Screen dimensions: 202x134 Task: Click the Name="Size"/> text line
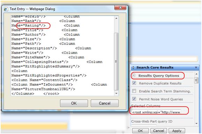pos(26,39)
